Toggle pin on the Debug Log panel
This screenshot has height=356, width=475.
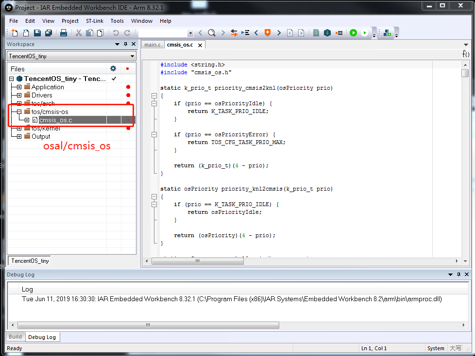[458, 275]
